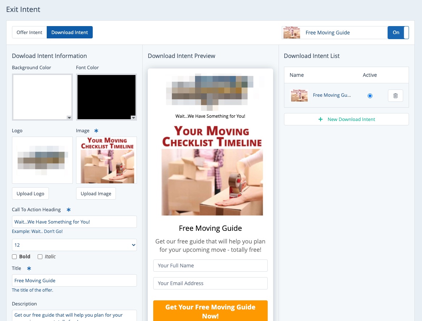Screen dimensions: 422x321
Task: Click the Logo preview thumbnail
Action: click(x=42, y=160)
